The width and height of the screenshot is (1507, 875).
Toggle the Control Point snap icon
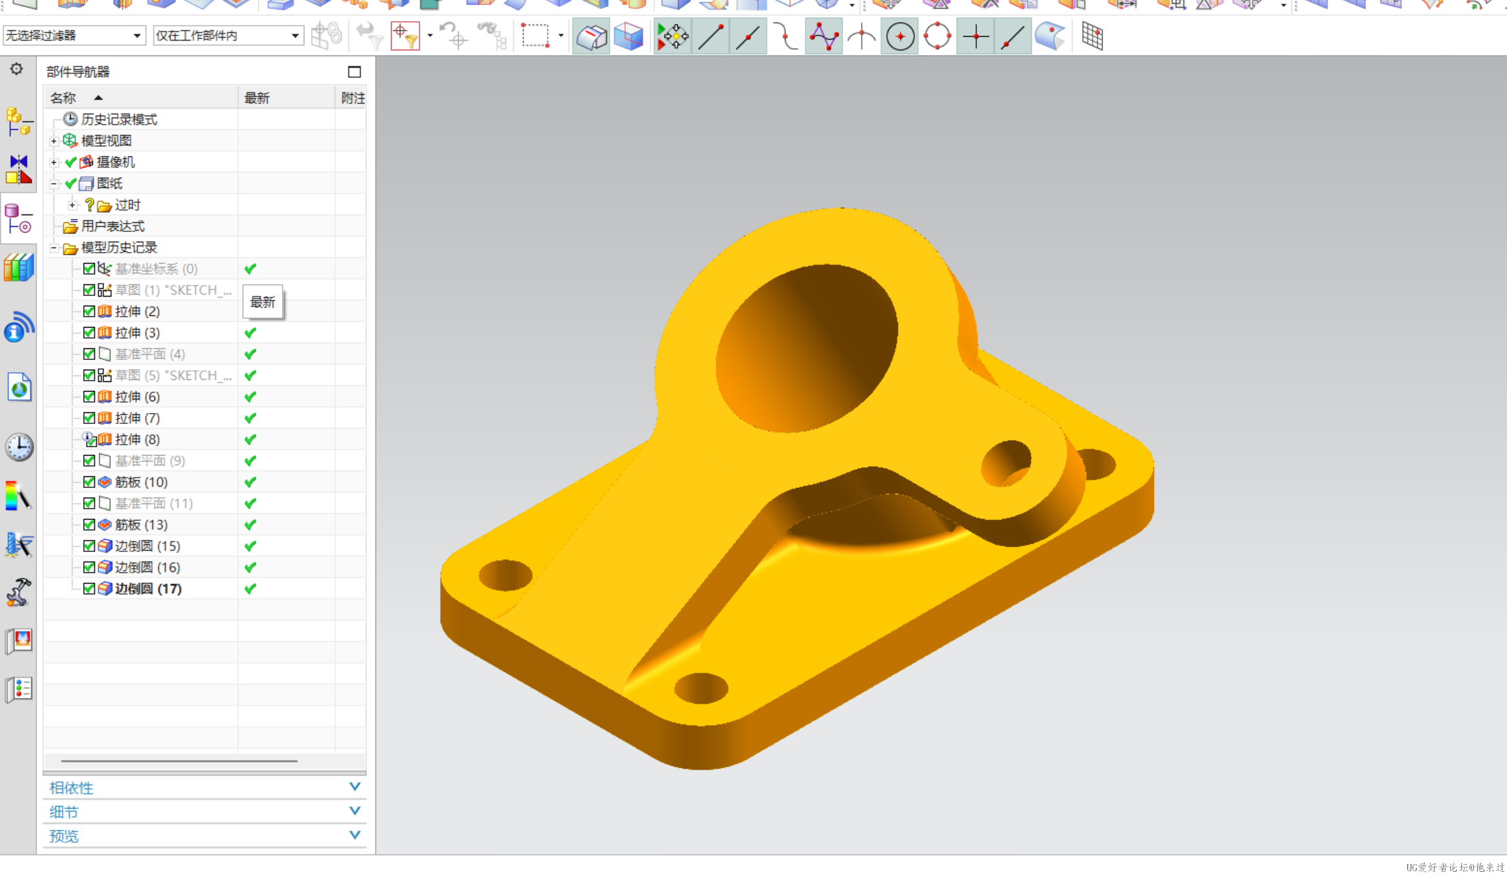point(786,36)
